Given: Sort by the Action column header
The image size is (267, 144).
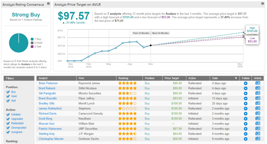Looking at the screenshot, I should tap(198, 78).
